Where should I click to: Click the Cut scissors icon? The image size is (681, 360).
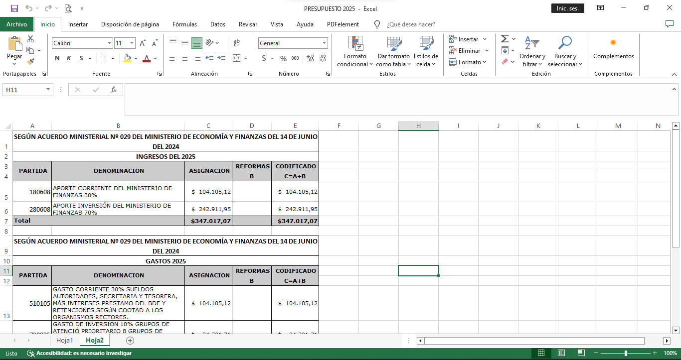pyautogui.click(x=30, y=39)
